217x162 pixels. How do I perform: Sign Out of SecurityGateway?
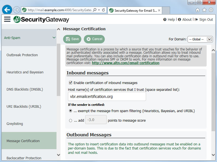pos(206,20)
